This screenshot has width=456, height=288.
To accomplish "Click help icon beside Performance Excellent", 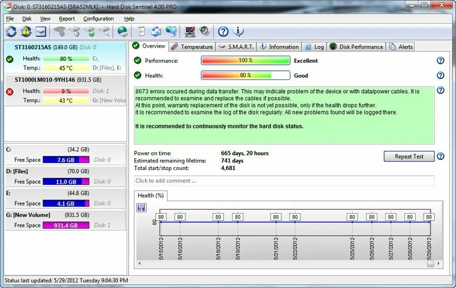I will click(x=441, y=60).
